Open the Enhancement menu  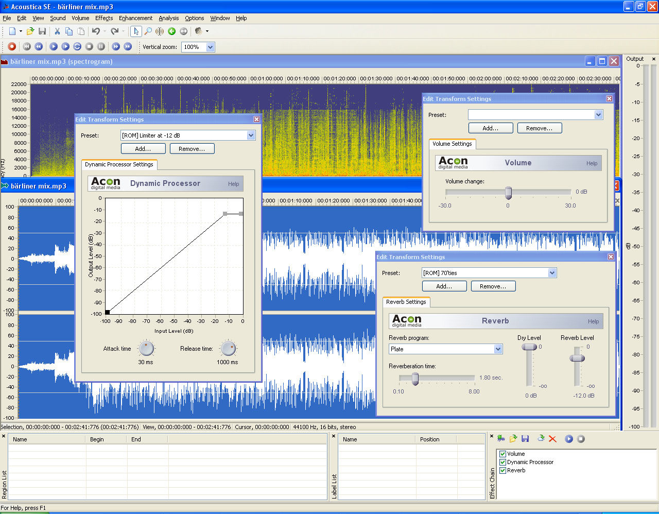[135, 18]
